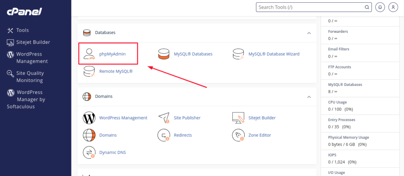Viewport: 404px width, 176px height.
Task: Open the WordPress Management link under Domains
Action: pos(123,118)
